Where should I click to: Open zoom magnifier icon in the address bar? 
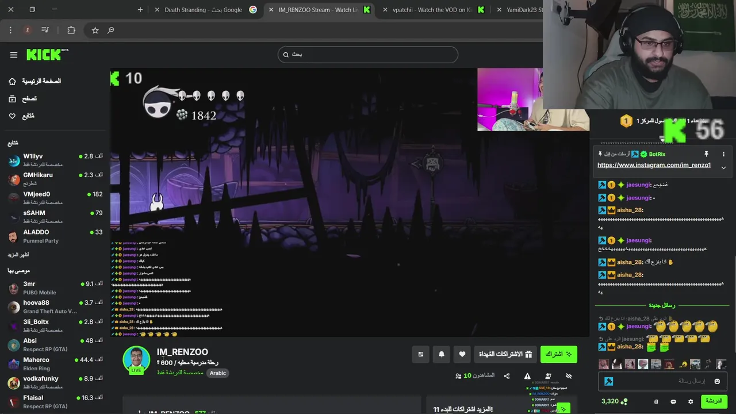click(x=111, y=30)
